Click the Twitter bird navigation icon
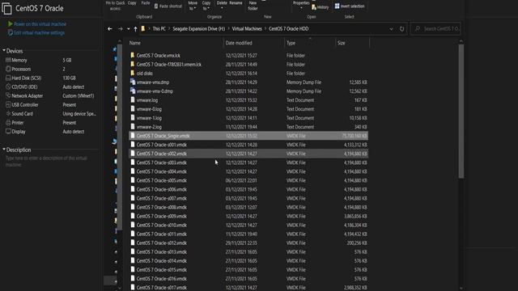Screen dimensions: 518x291 click(x=115, y=141)
